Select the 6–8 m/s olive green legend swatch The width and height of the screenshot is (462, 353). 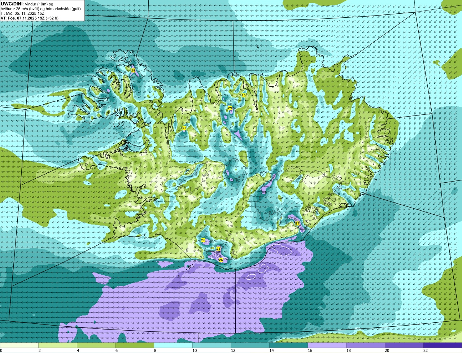135,345
